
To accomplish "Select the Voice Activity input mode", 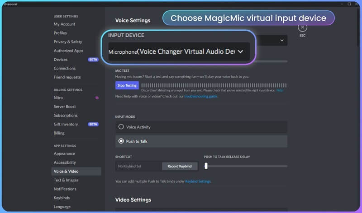I will [201, 127].
